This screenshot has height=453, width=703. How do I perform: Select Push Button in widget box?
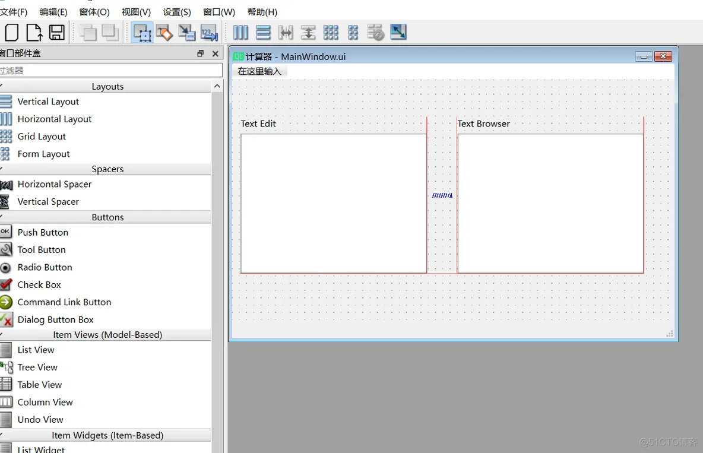pyautogui.click(x=43, y=232)
